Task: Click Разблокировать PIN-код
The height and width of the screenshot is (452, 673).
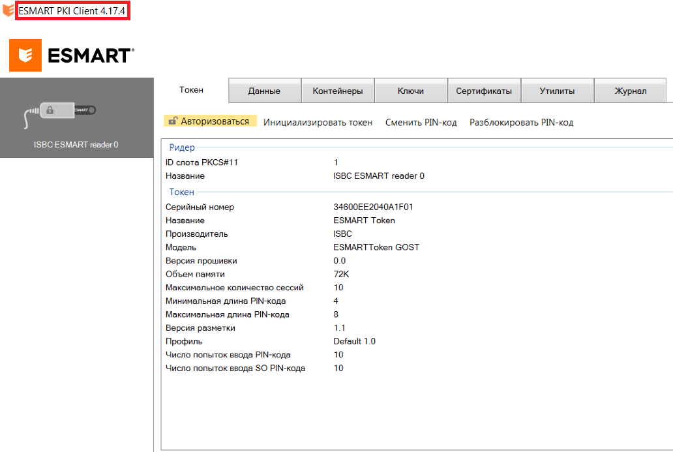Action: [521, 123]
